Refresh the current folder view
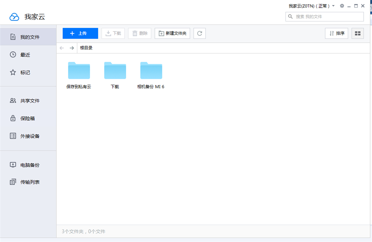This screenshot has width=372, height=242. click(199, 33)
